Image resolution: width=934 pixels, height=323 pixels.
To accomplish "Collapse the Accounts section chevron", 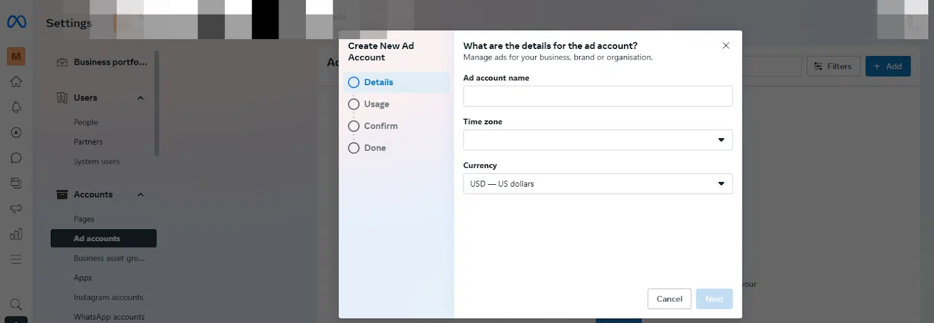I will [140, 195].
